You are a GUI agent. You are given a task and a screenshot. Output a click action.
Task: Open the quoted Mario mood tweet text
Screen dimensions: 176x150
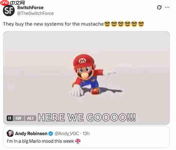click(x=40, y=141)
